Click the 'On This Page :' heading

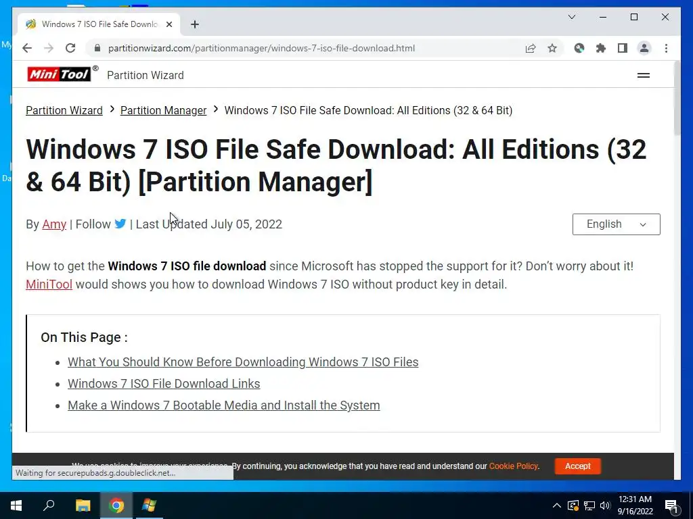pos(84,338)
